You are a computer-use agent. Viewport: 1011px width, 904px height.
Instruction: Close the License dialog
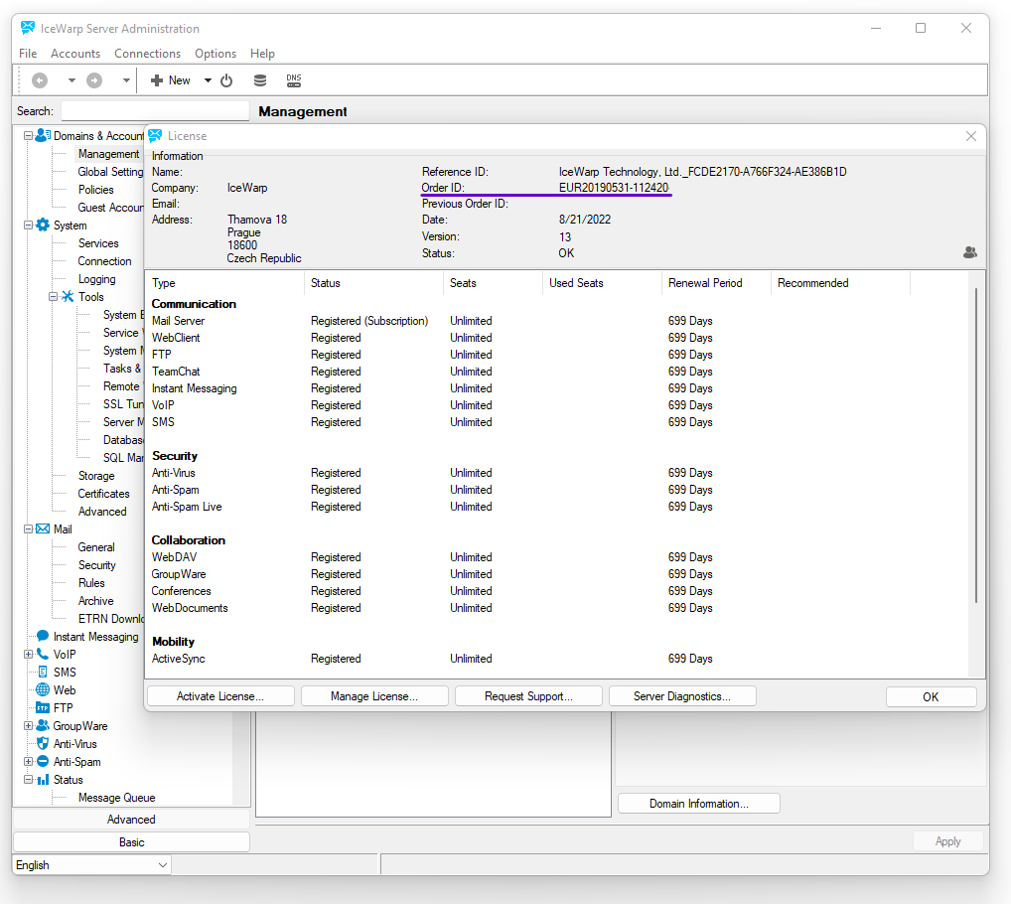[971, 136]
